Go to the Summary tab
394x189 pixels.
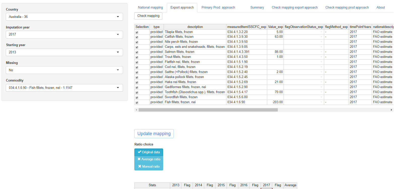coord(257,8)
